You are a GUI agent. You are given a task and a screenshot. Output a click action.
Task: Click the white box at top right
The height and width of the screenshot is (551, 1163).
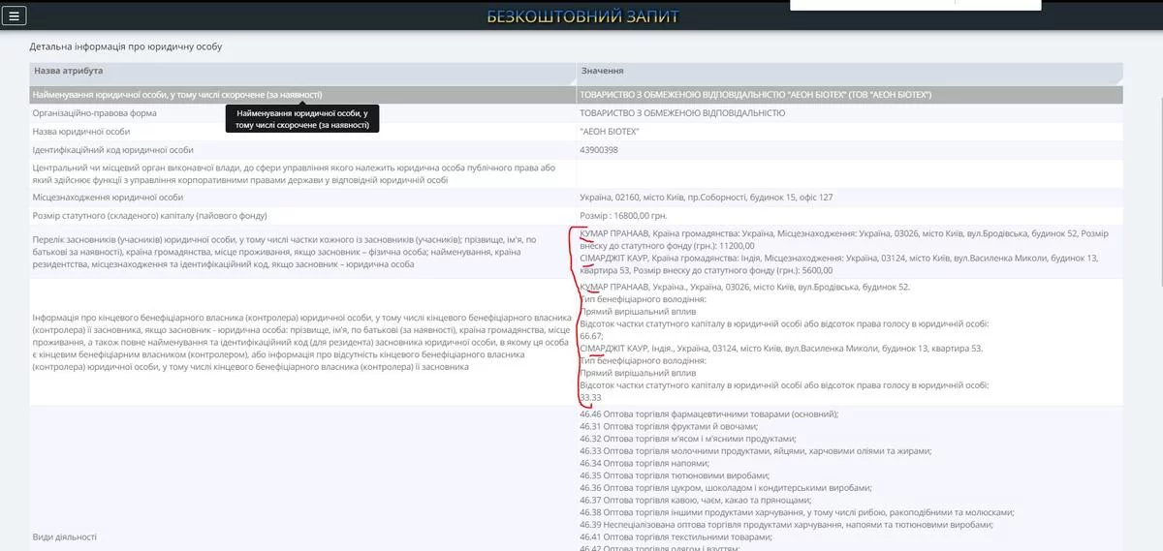point(916,5)
